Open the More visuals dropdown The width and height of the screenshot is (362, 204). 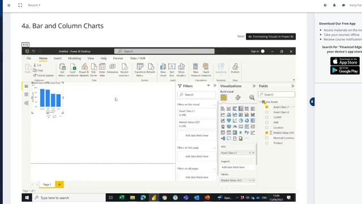click(181, 70)
